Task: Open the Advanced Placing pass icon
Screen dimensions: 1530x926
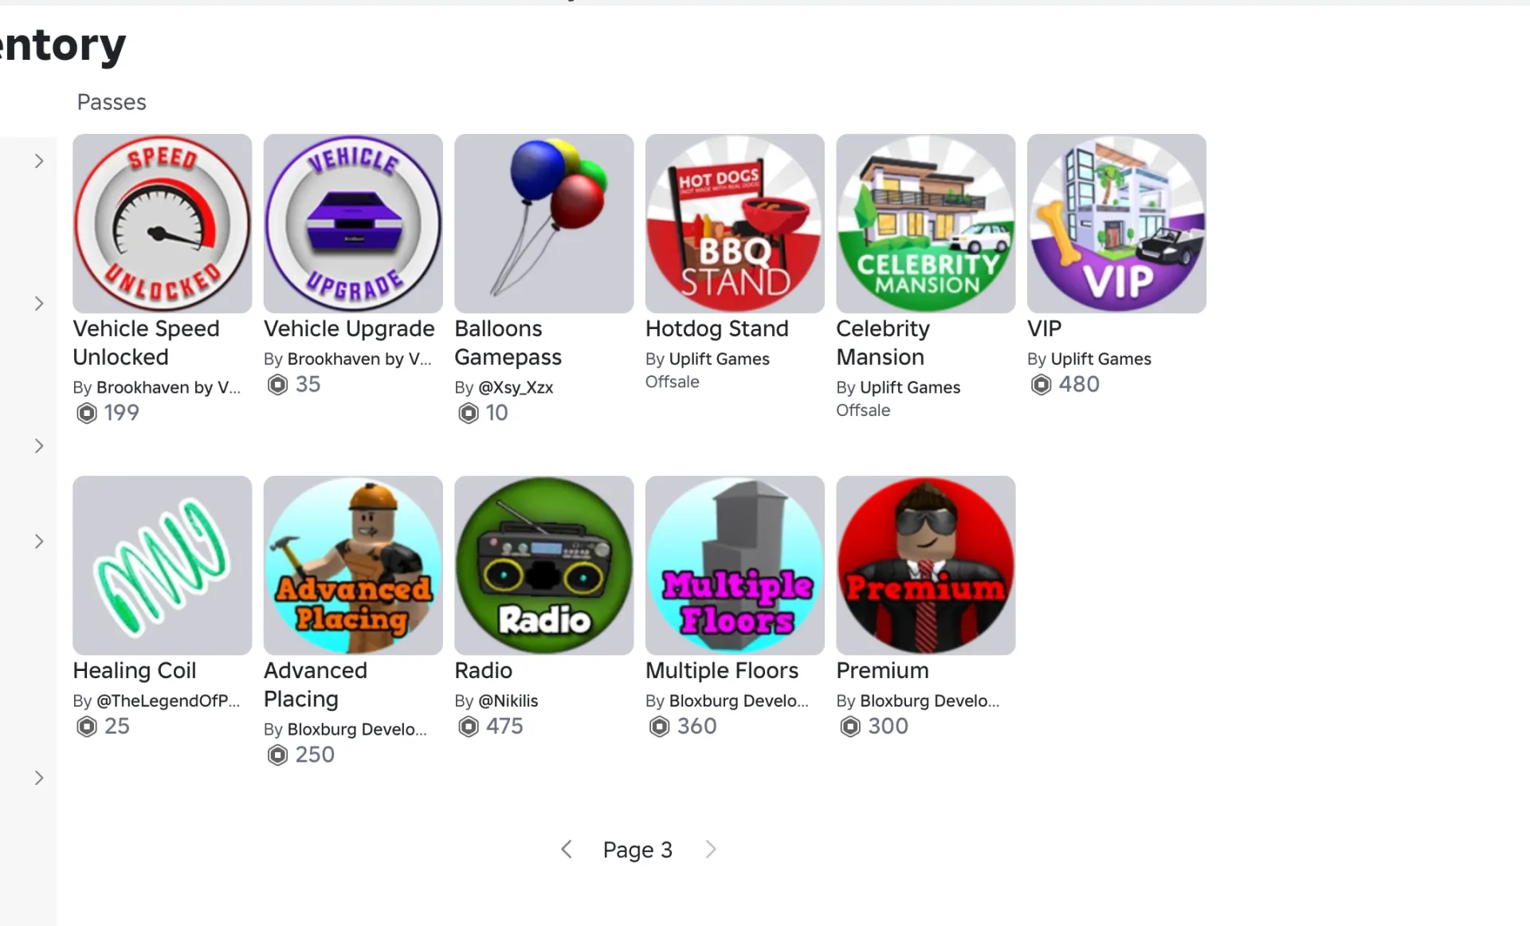Action: [353, 565]
